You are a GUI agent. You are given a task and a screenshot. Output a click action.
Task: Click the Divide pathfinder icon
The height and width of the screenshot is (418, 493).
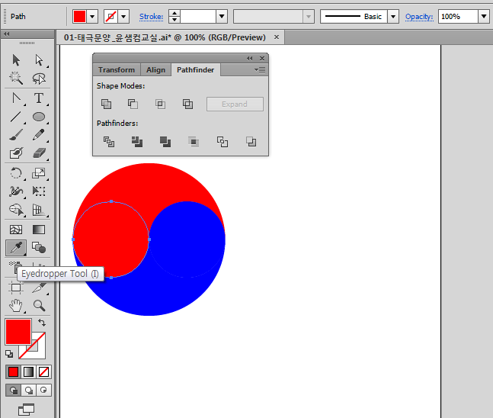click(109, 142)
